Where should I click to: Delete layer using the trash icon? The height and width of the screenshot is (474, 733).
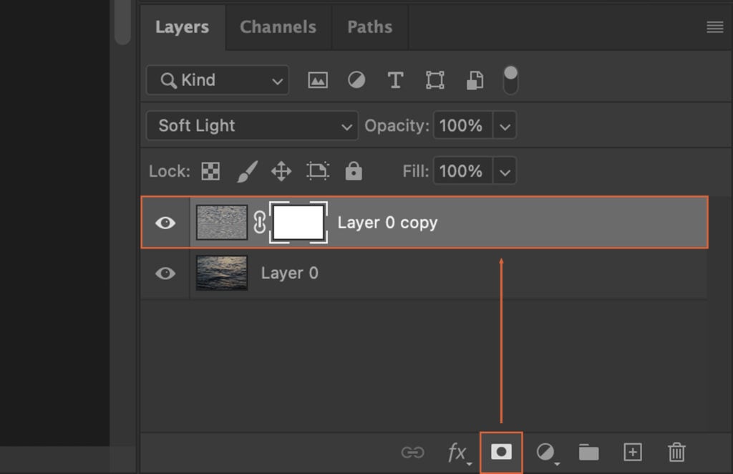click(676, 452)
